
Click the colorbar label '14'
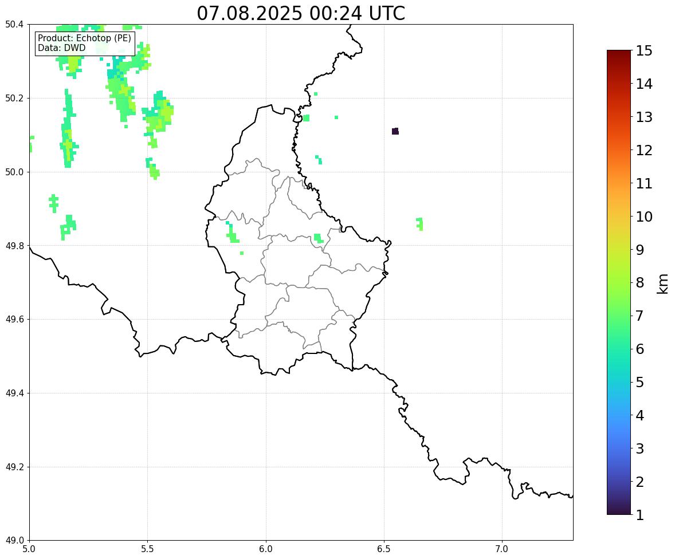coord(644,84)
